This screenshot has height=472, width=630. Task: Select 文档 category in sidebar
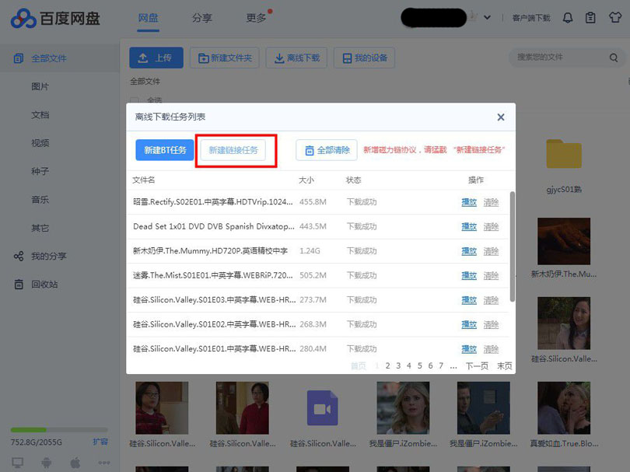point(40,115)
